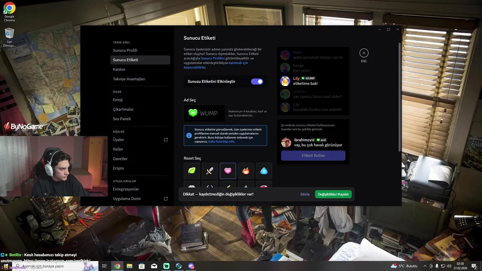Click the Değişiklikleri Kaydet button
Viewport: 482px width, 271px height.
[x=333, y=194]
